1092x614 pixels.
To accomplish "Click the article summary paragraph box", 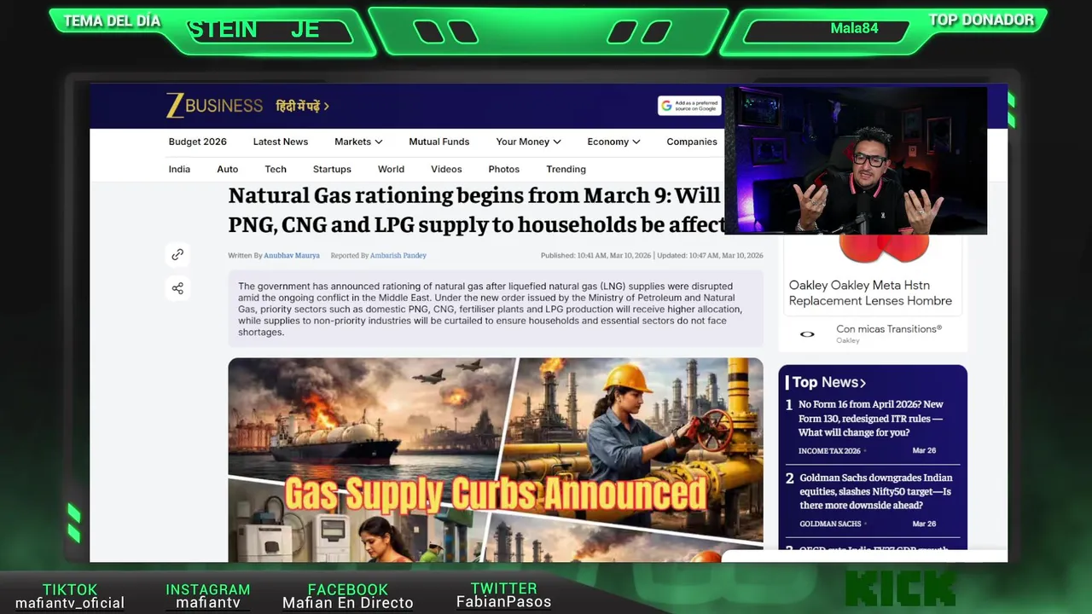I will (x=496, y=309).
